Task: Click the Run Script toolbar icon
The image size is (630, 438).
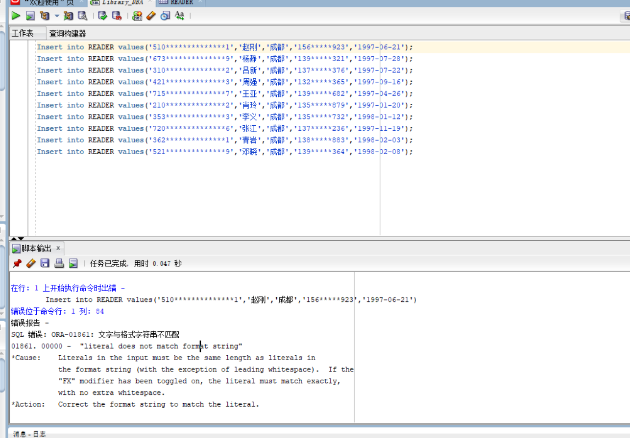Action: [x=30, y=16]
